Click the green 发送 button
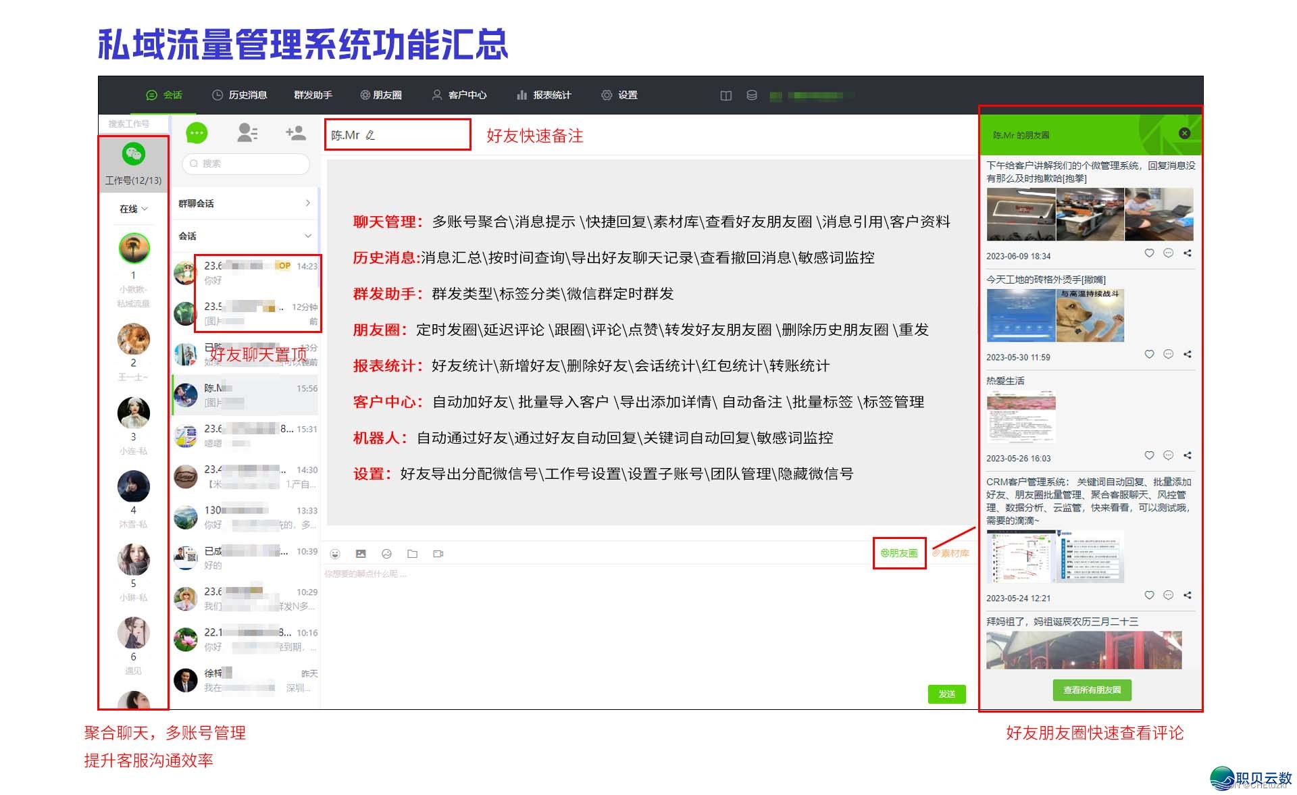The image size is (1297, 795). [946, 694]
